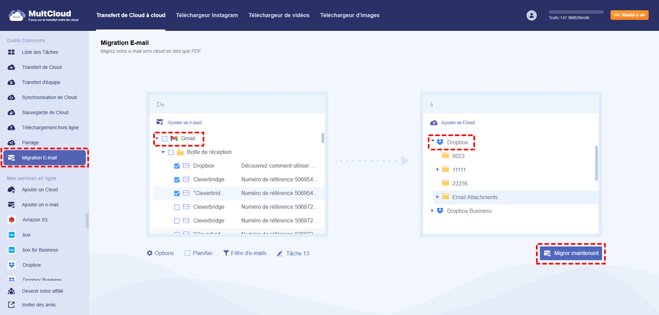Click the 22256 folder icon
The image size is (659, 315).
(445, 183)
